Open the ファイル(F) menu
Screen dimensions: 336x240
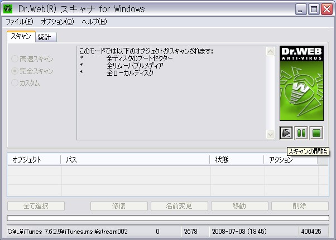(x=20, y=22)
